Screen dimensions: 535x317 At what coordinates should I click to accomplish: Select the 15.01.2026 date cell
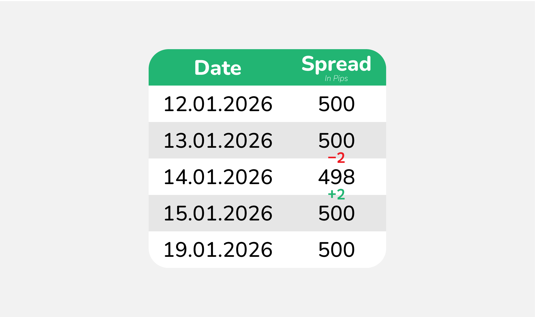pos(218,213)
